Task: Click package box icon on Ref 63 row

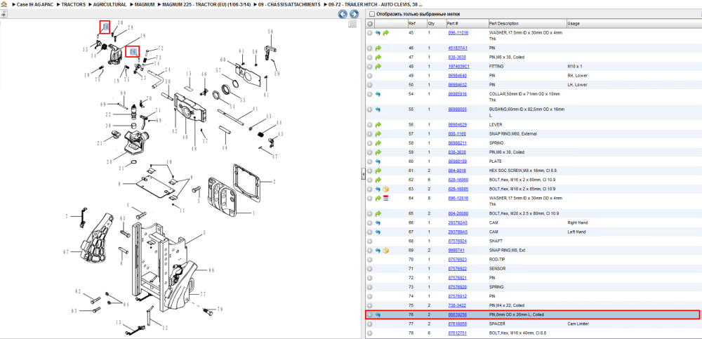Action: (x=385, y=189)
